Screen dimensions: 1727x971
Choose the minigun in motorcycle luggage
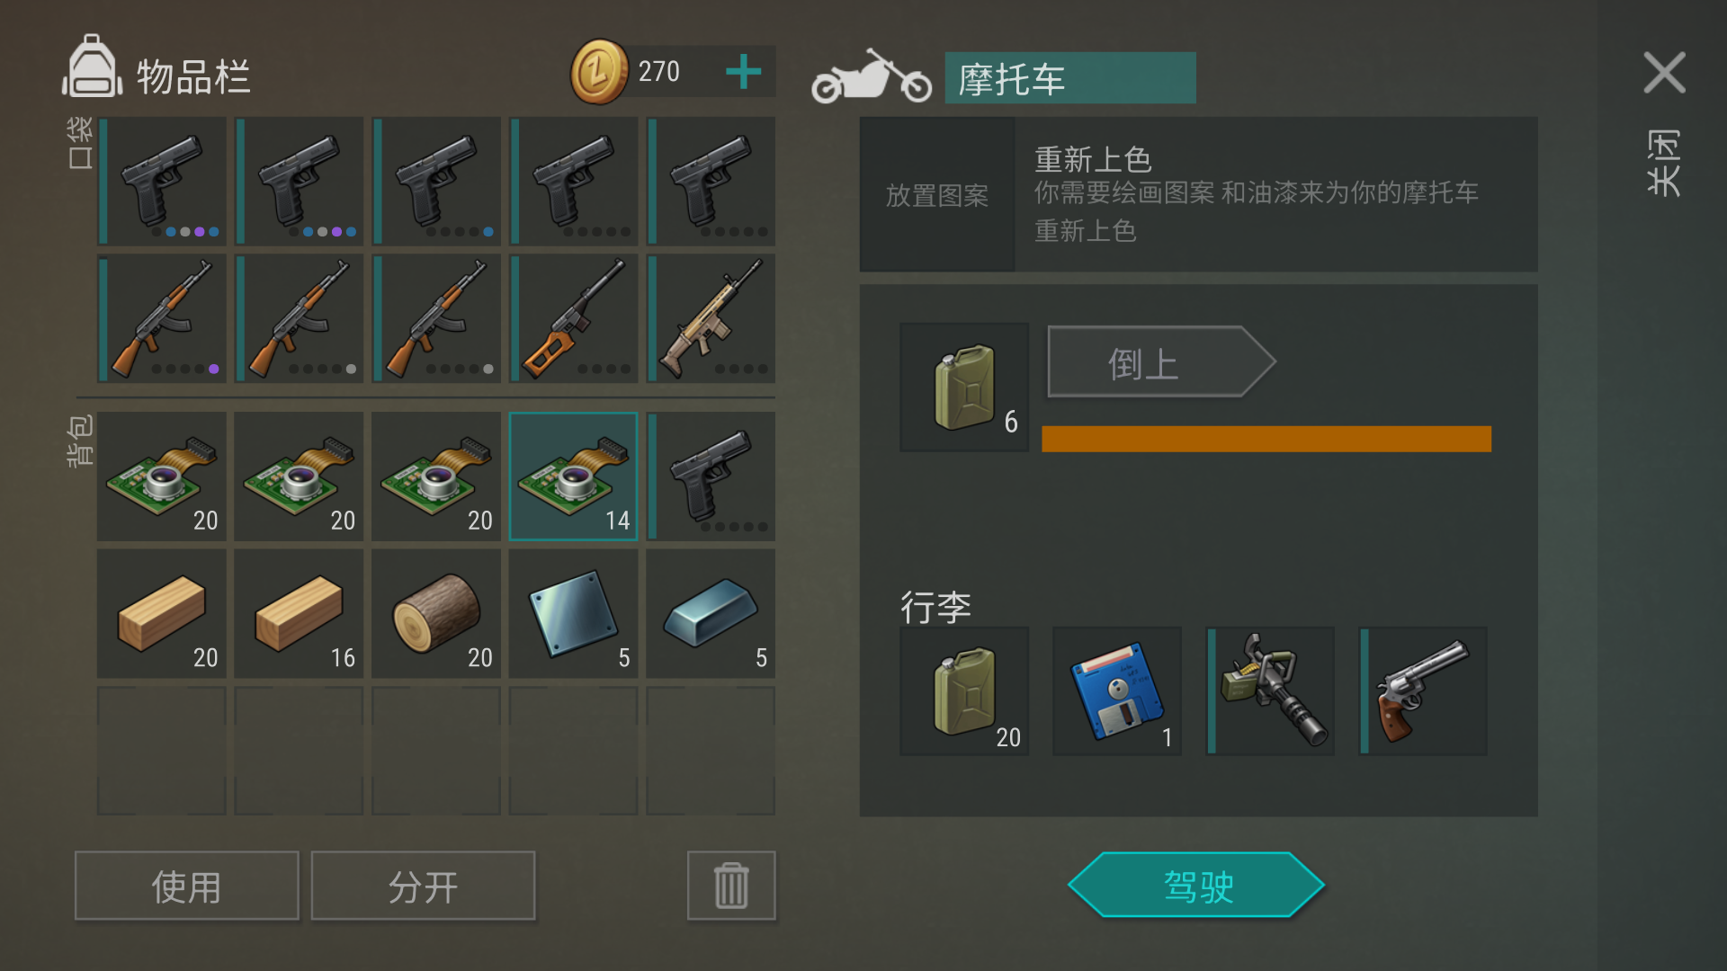1270,691
